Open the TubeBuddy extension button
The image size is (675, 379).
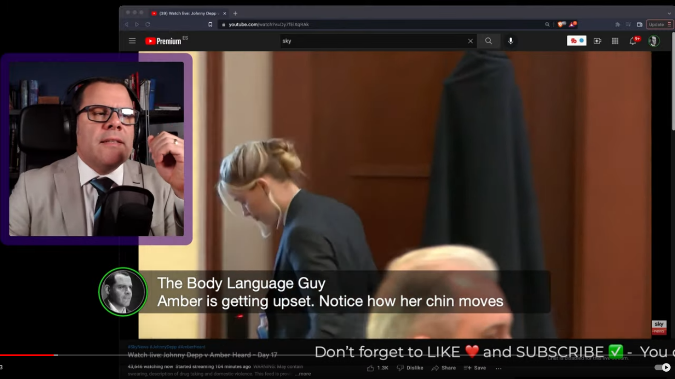(576, 41)
